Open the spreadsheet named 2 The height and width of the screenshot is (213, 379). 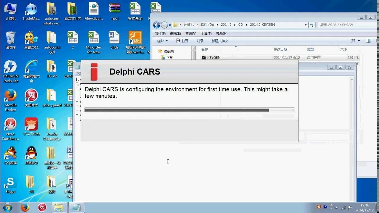(x=73, y=41)
